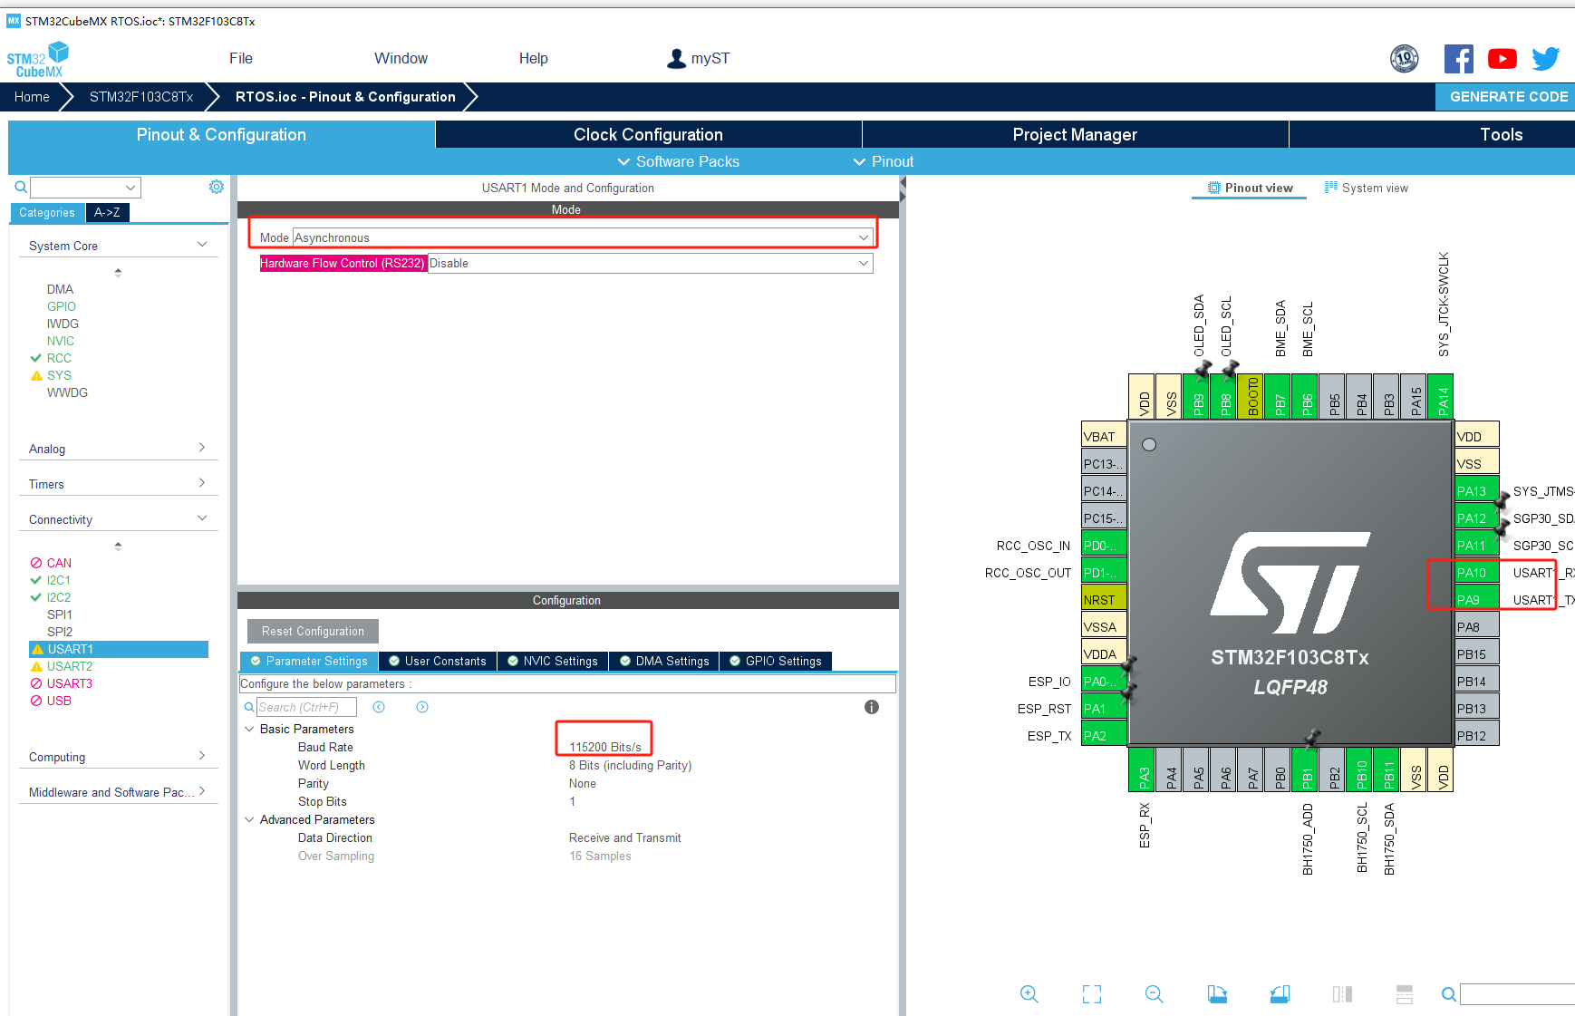Open the CubeMX YouTube channel icon
1575x1016 pixels.
[1502, 58]
